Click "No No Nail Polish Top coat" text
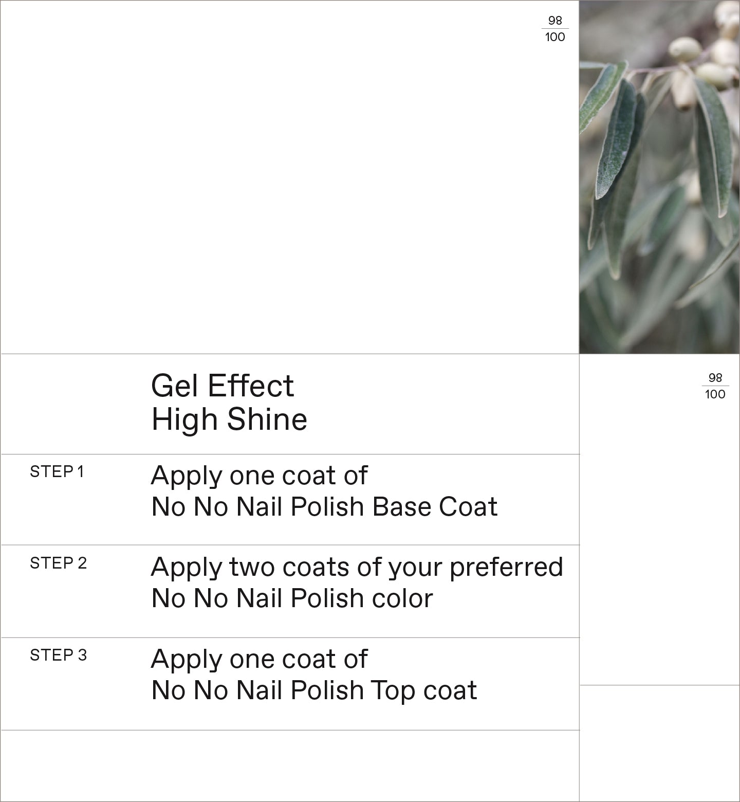Image resolution: width=740 pixels, height=802 pixels. [x=314, y=690]
